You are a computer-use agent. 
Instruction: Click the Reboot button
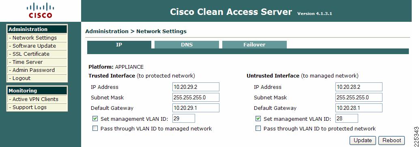point(392,141)
